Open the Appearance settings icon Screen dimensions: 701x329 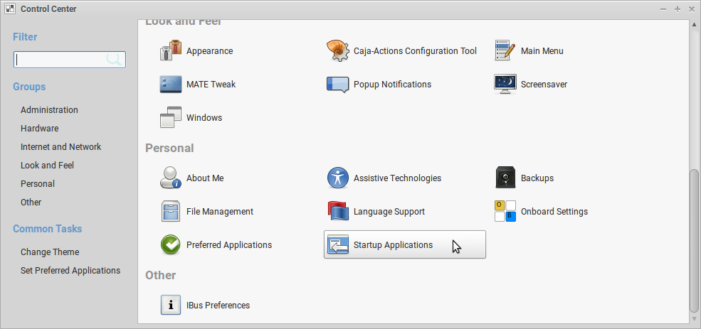pyautogui.click(x=171, y=51)
